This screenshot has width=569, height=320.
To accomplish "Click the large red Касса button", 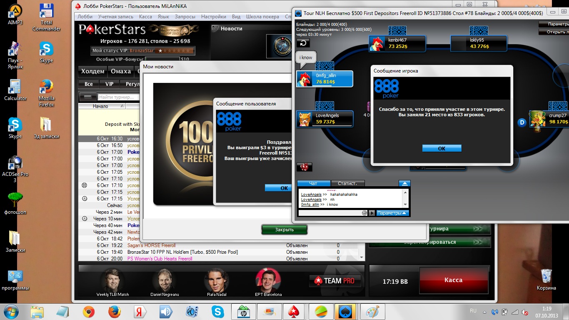I will pos(453,280).
